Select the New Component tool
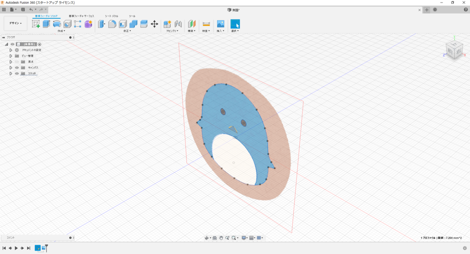This screenshot has width=470, height=254. (167, 24)
